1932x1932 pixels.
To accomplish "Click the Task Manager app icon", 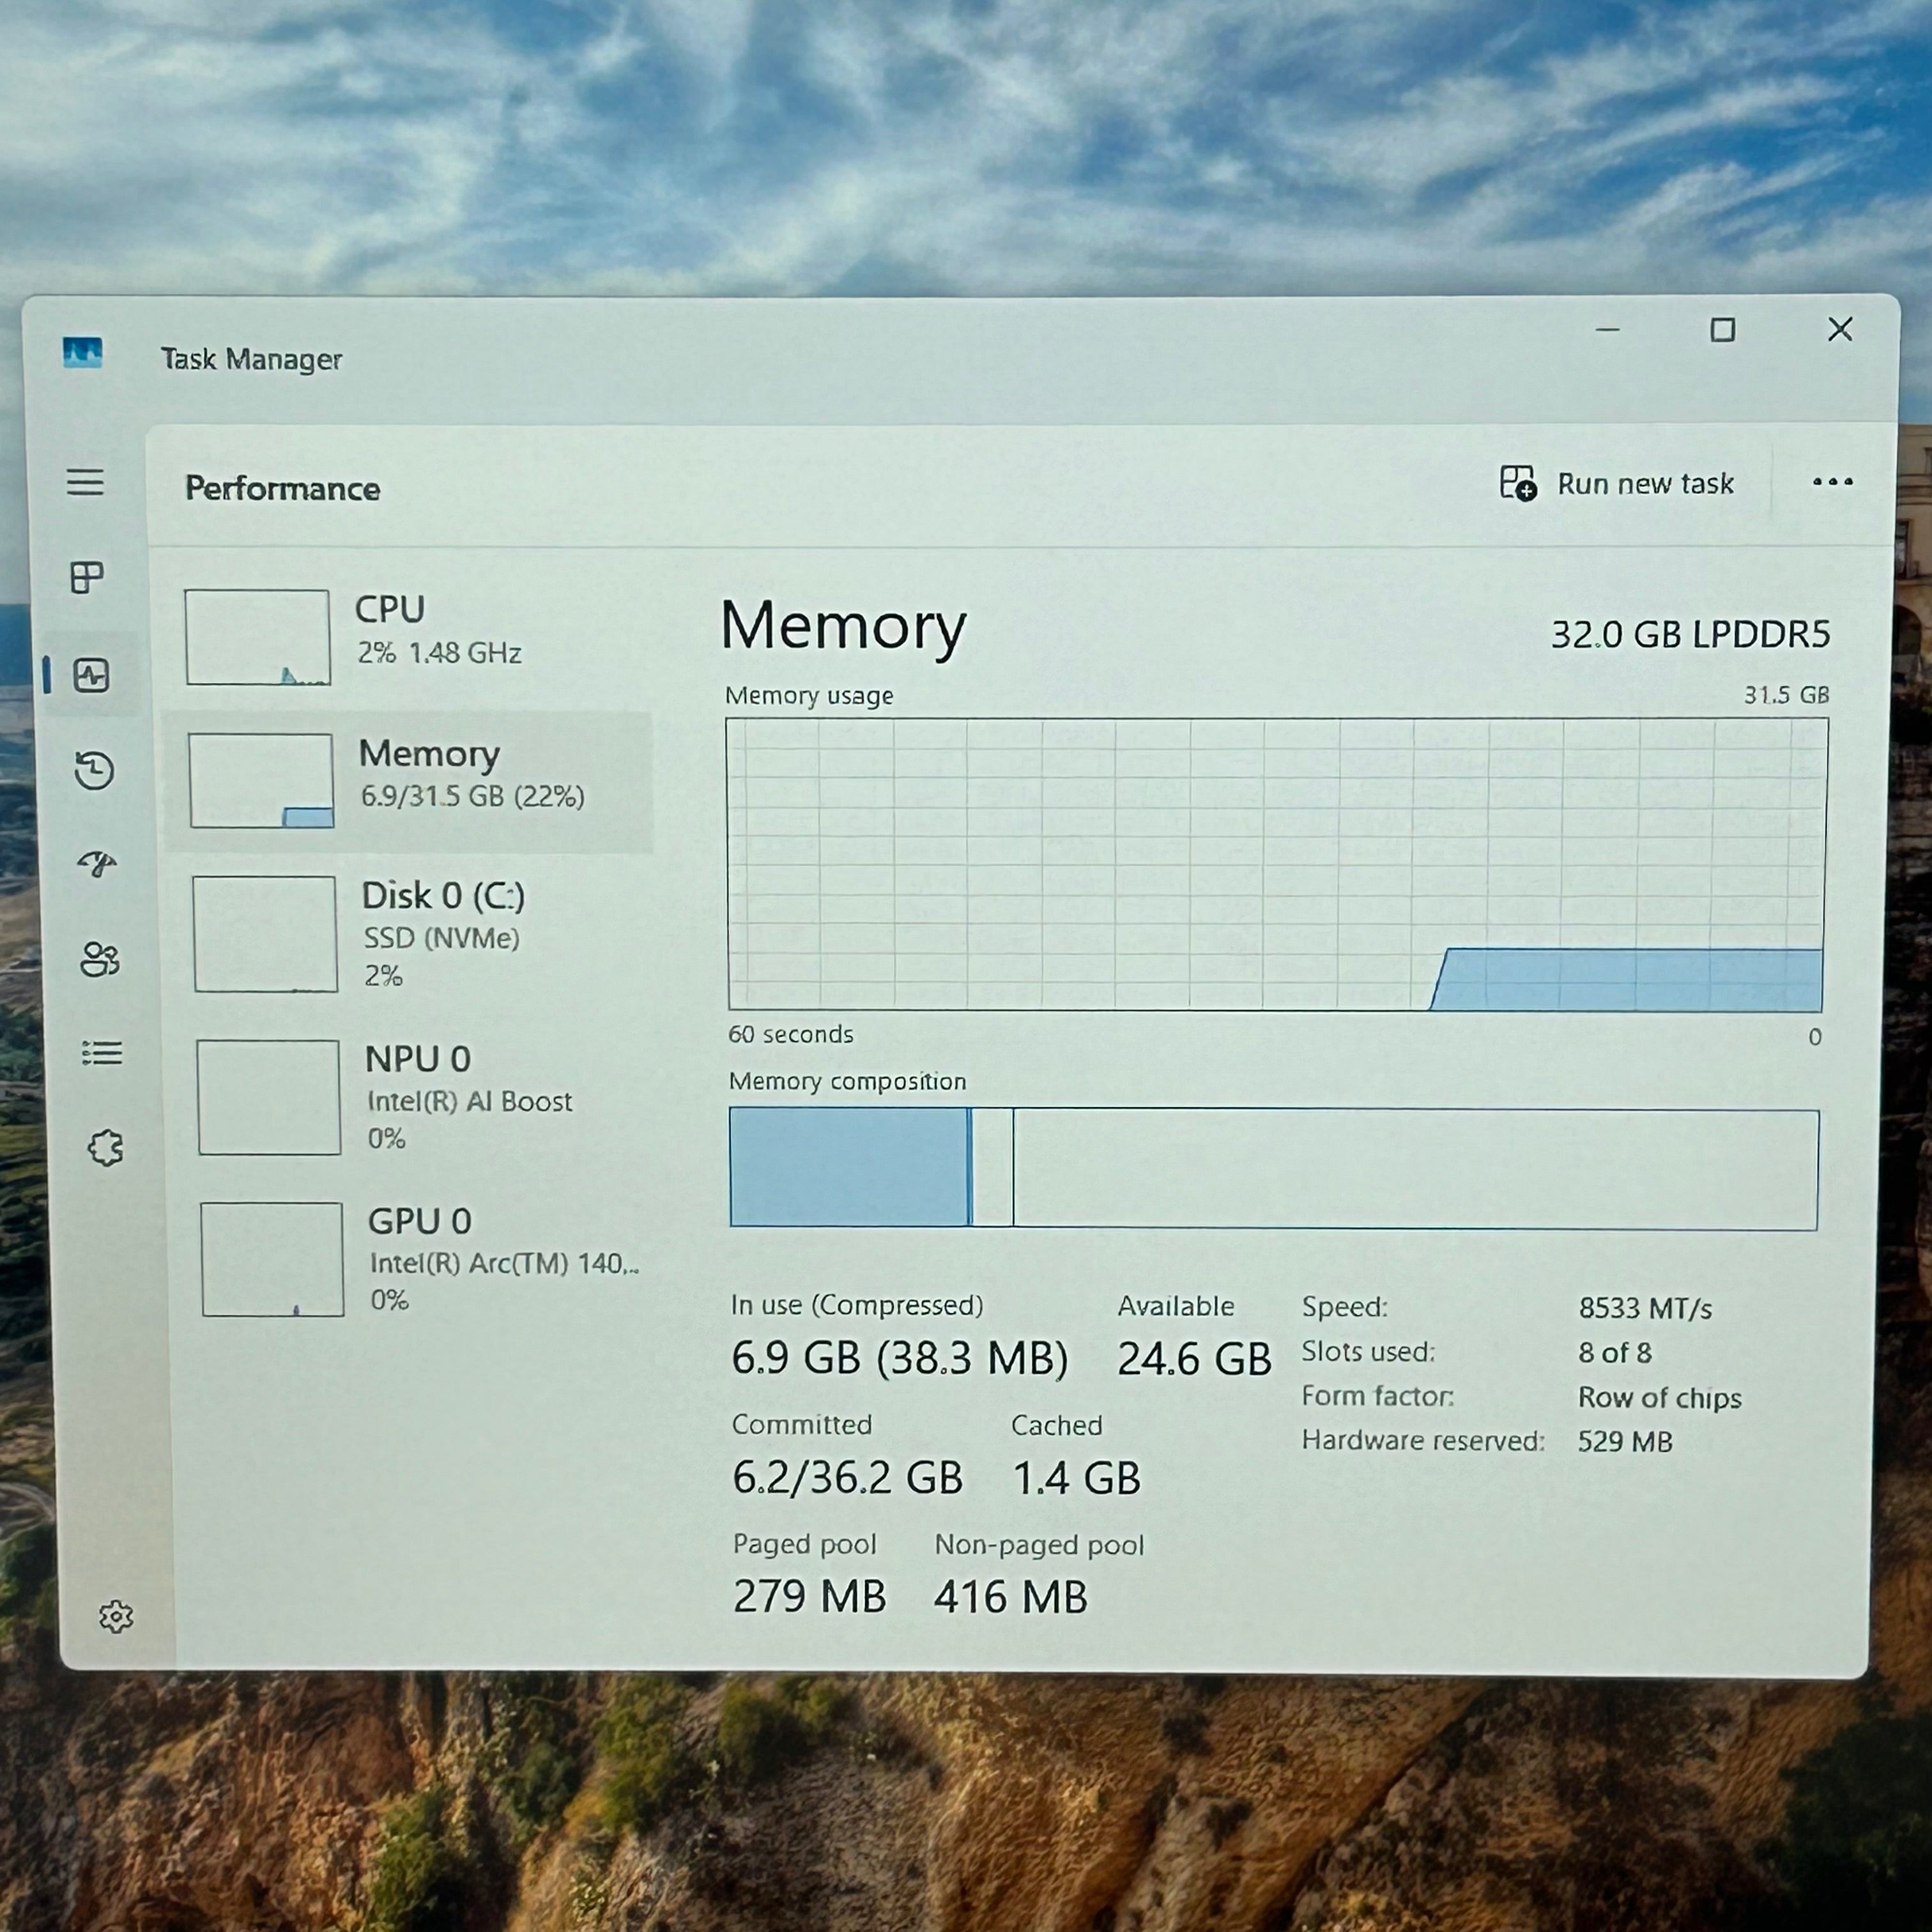I will coord(82,353).
